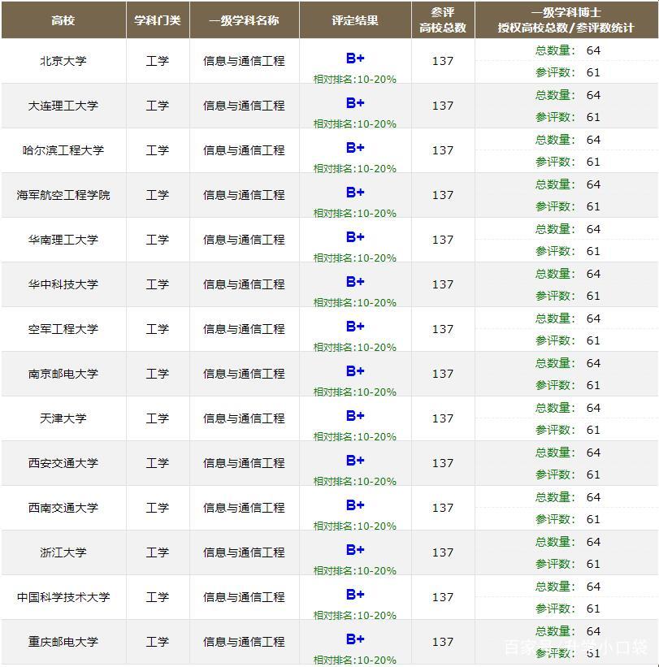Select the 华南理工大学 cell
This screenshot has height=667, width=659.
click(x=63, y=240)
